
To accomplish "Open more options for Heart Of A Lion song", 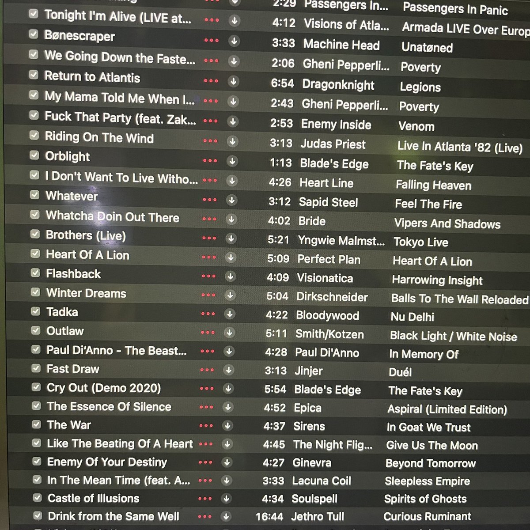I will pyautogui.click(x=209, y=257).
